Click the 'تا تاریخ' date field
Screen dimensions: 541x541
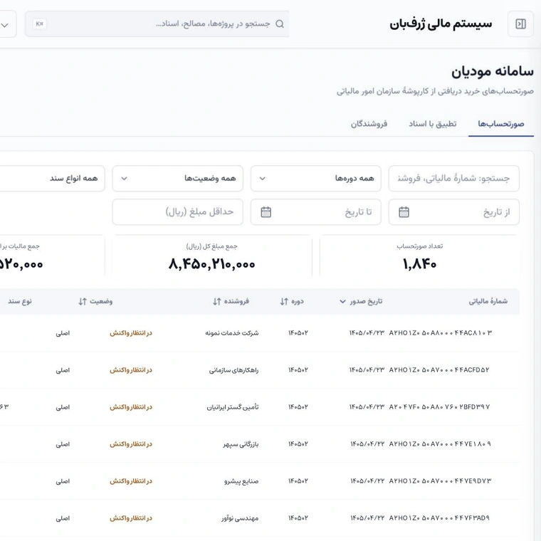pos(315,212)
